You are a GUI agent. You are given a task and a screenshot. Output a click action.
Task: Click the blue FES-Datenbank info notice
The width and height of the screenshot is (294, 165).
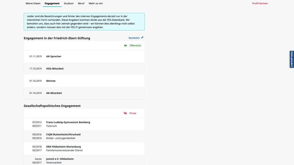click(84, 22)
